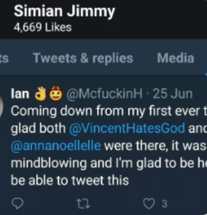
Task: Retweet Ian's tweet using the retweet icon
Action: click(83, 204)
